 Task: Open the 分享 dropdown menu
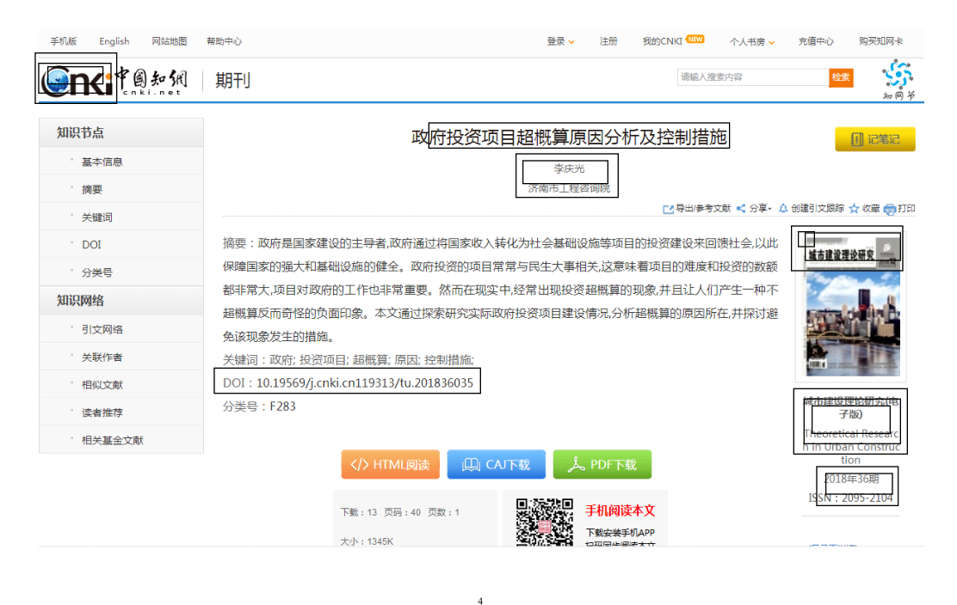click(761, 209)
